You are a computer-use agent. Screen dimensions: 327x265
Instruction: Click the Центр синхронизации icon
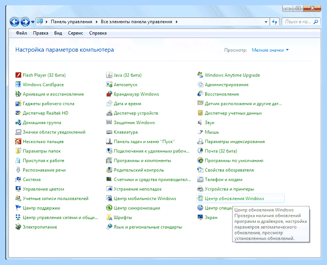click(x=109, y=208)
